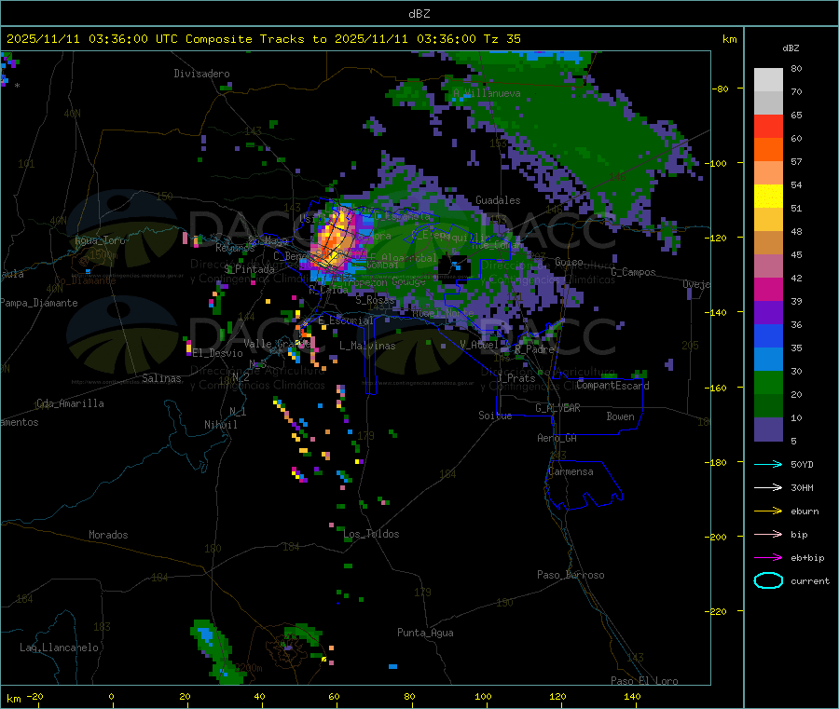The height and width of the screenshot is (709, 839).
Task: Click the Carmensa place label
Action: coord(571,471)
